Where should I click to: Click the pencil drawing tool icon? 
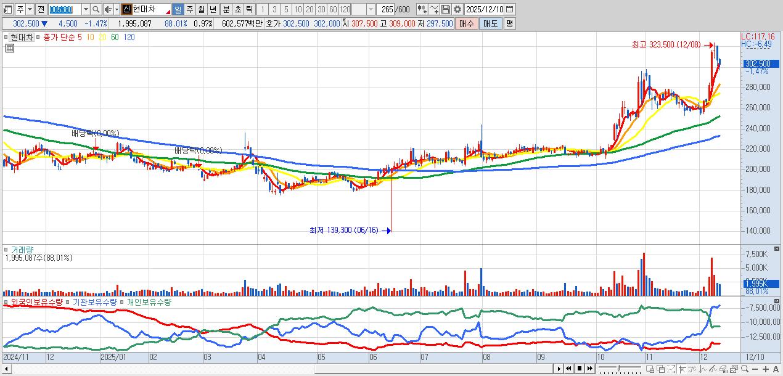pos(713,369)
